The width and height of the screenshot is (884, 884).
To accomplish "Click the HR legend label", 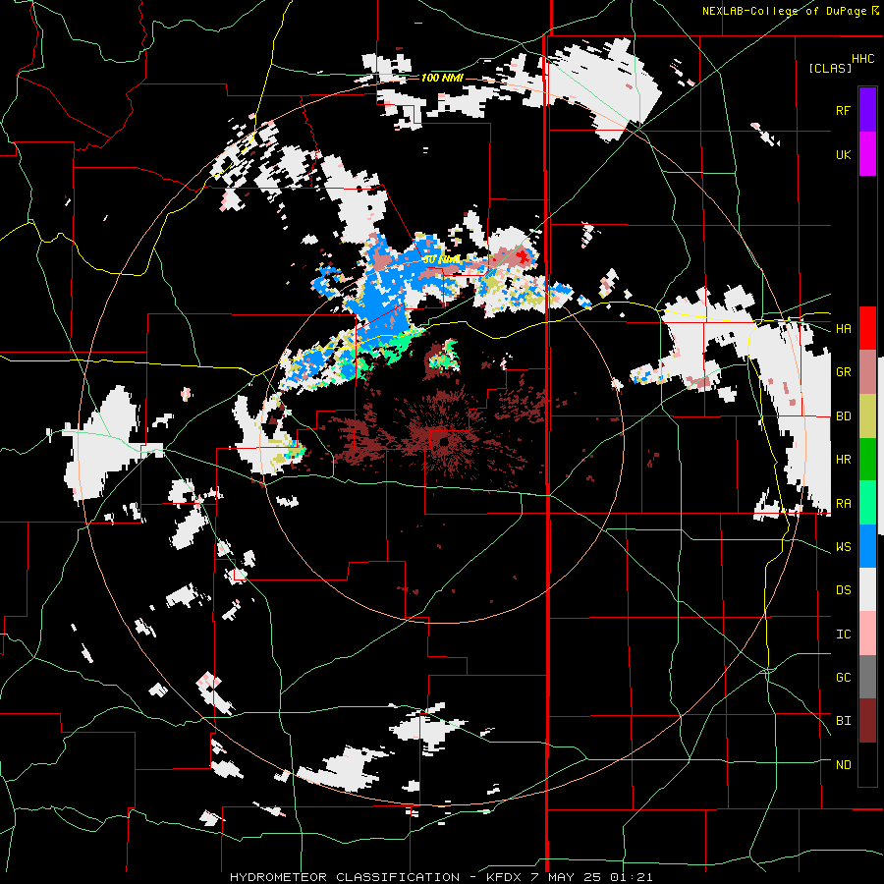I will tap(843, 460).
